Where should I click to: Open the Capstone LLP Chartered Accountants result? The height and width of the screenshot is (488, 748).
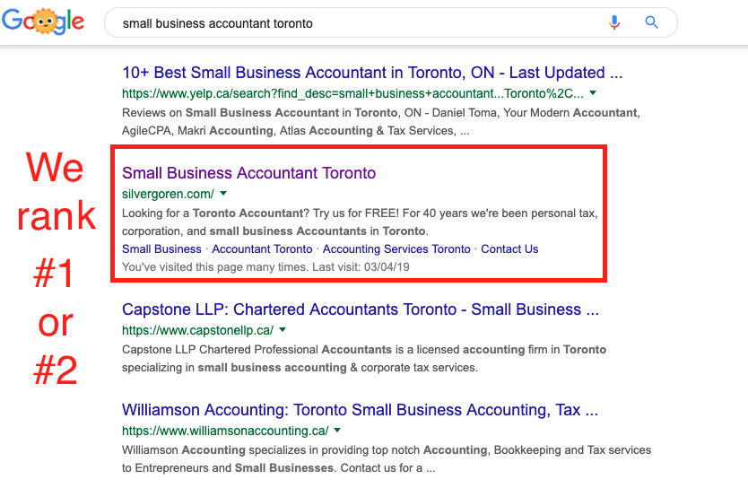[361, 309]
